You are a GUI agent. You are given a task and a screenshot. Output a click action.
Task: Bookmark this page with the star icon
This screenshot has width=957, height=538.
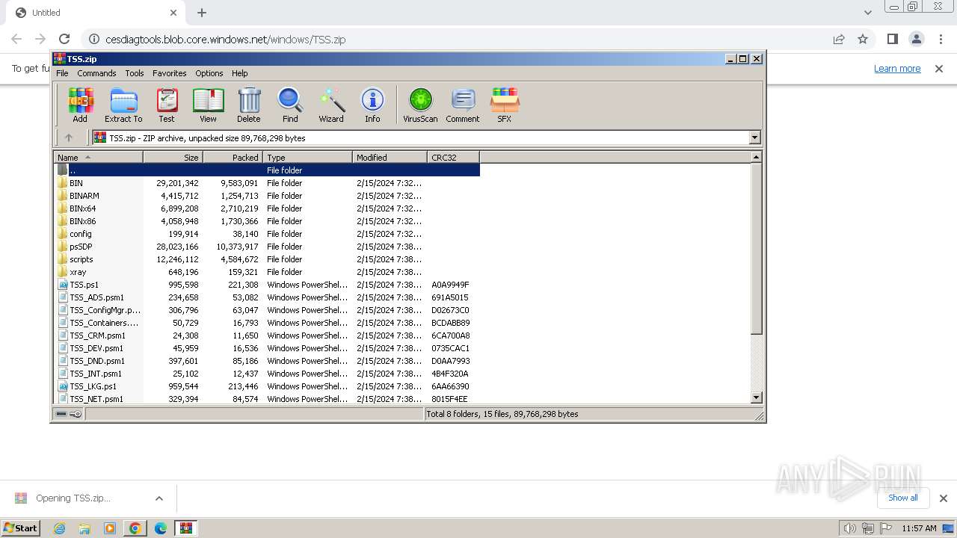pos(863,39)
